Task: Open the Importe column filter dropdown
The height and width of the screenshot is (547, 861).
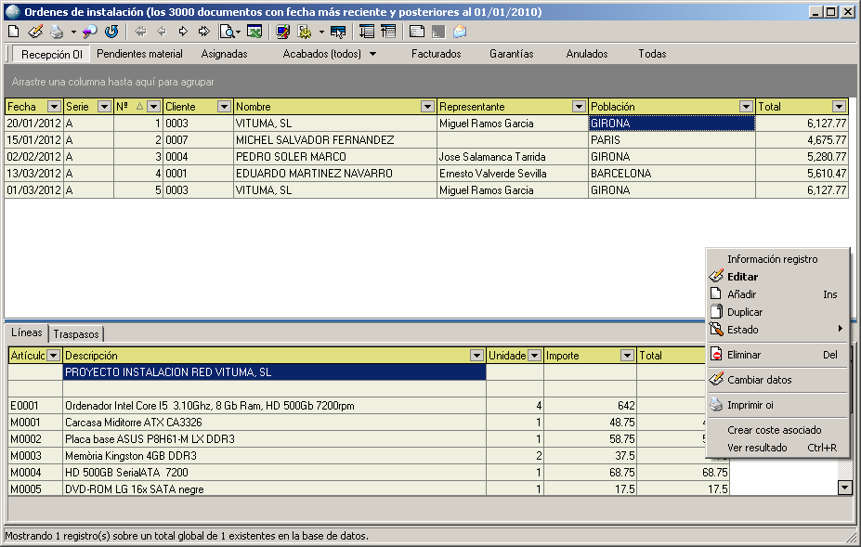Action: coord(627,356)
